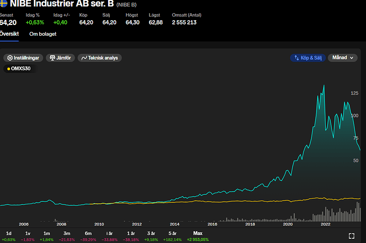
Task: Expand the Månad interval dropdown
Action: tap(343, 57)
